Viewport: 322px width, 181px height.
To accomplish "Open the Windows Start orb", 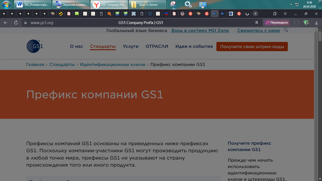I will (6, 4).
